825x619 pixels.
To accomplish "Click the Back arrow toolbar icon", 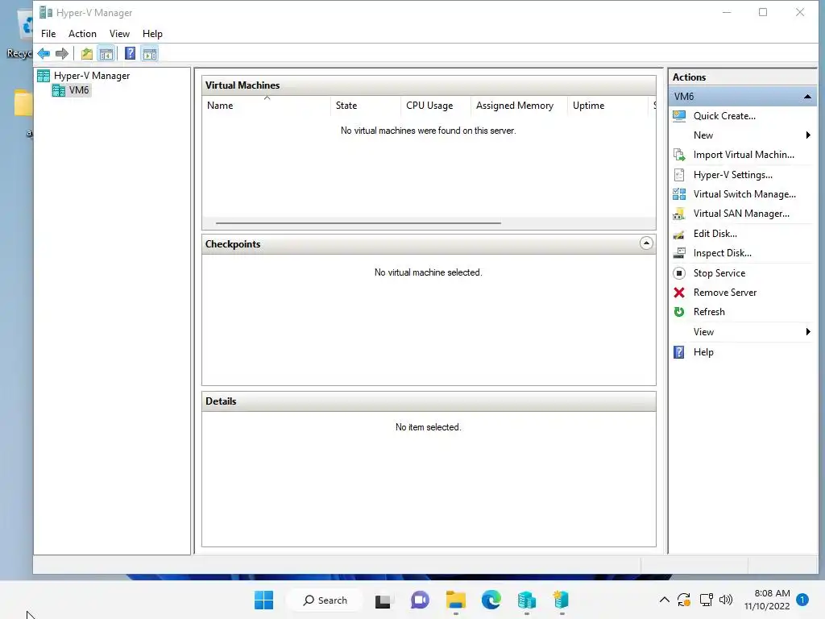I will coord(44,54).
